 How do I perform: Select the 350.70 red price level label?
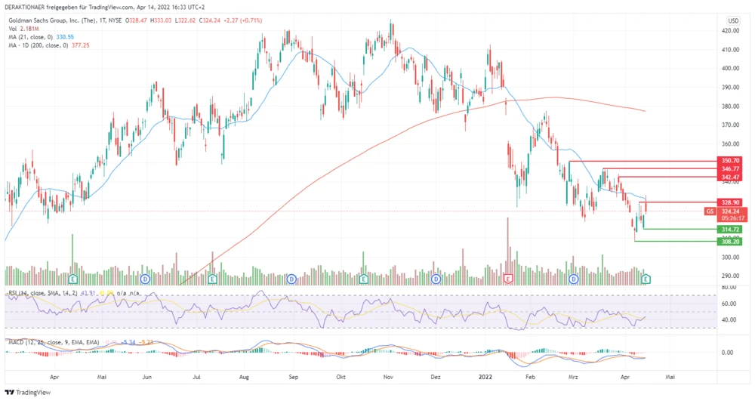731,161
